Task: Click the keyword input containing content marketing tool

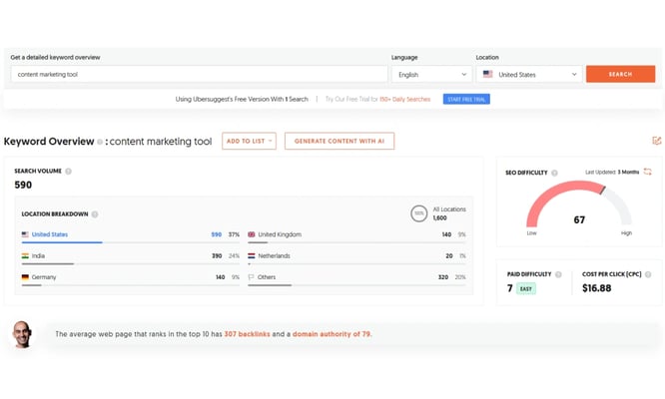Action: [199, 74]
